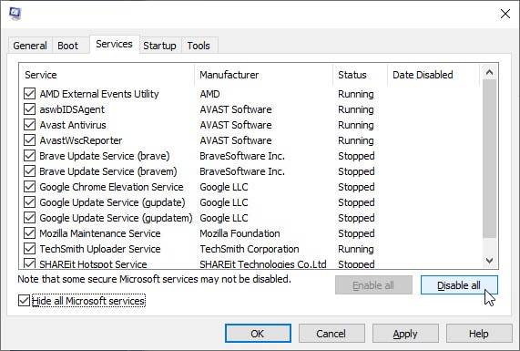Click the Date Disabled column header

433,75
